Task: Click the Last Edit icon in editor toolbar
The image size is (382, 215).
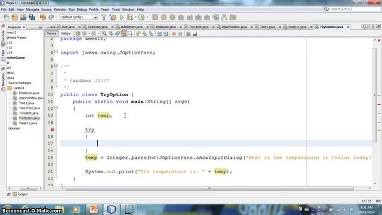Action: coord(78,33)
